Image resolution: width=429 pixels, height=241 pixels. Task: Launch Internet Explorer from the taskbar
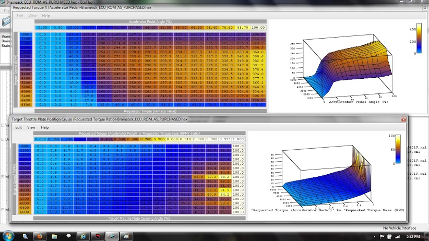(x=83, y=235)
